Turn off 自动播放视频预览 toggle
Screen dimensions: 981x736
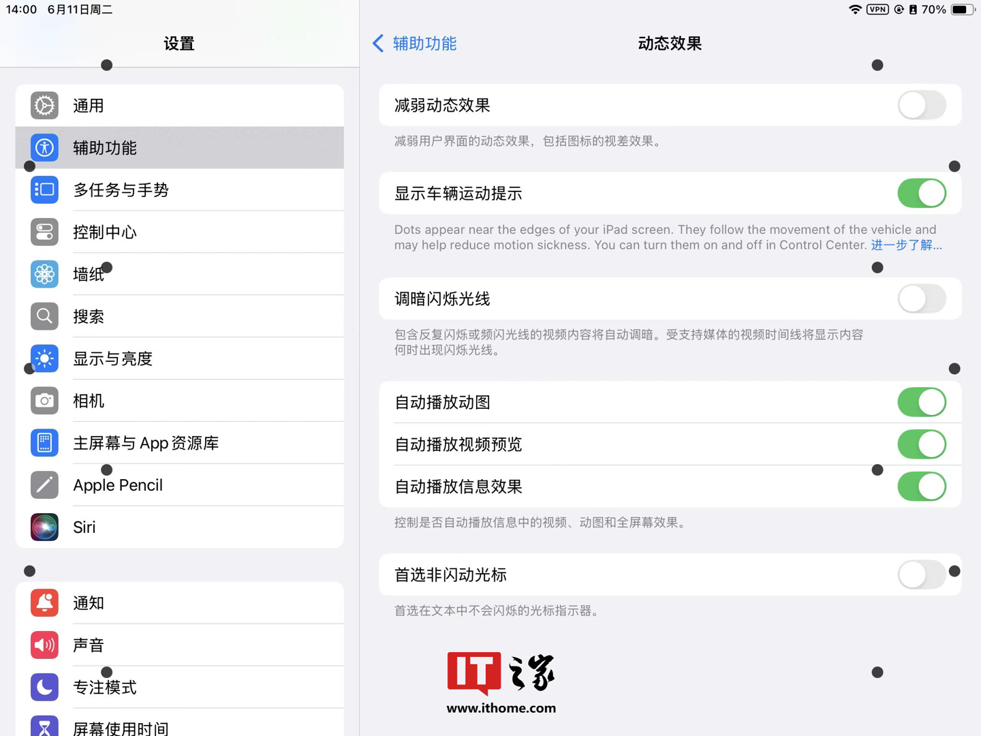coord(921,445)
